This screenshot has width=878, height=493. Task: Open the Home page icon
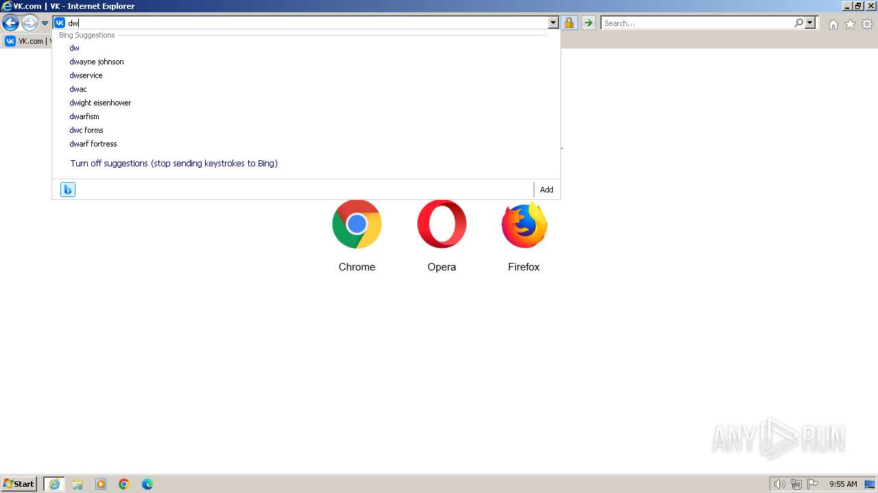coord(833,24)
